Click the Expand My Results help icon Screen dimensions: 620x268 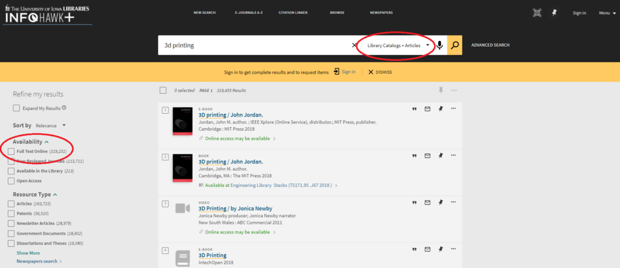coord(64,108)
